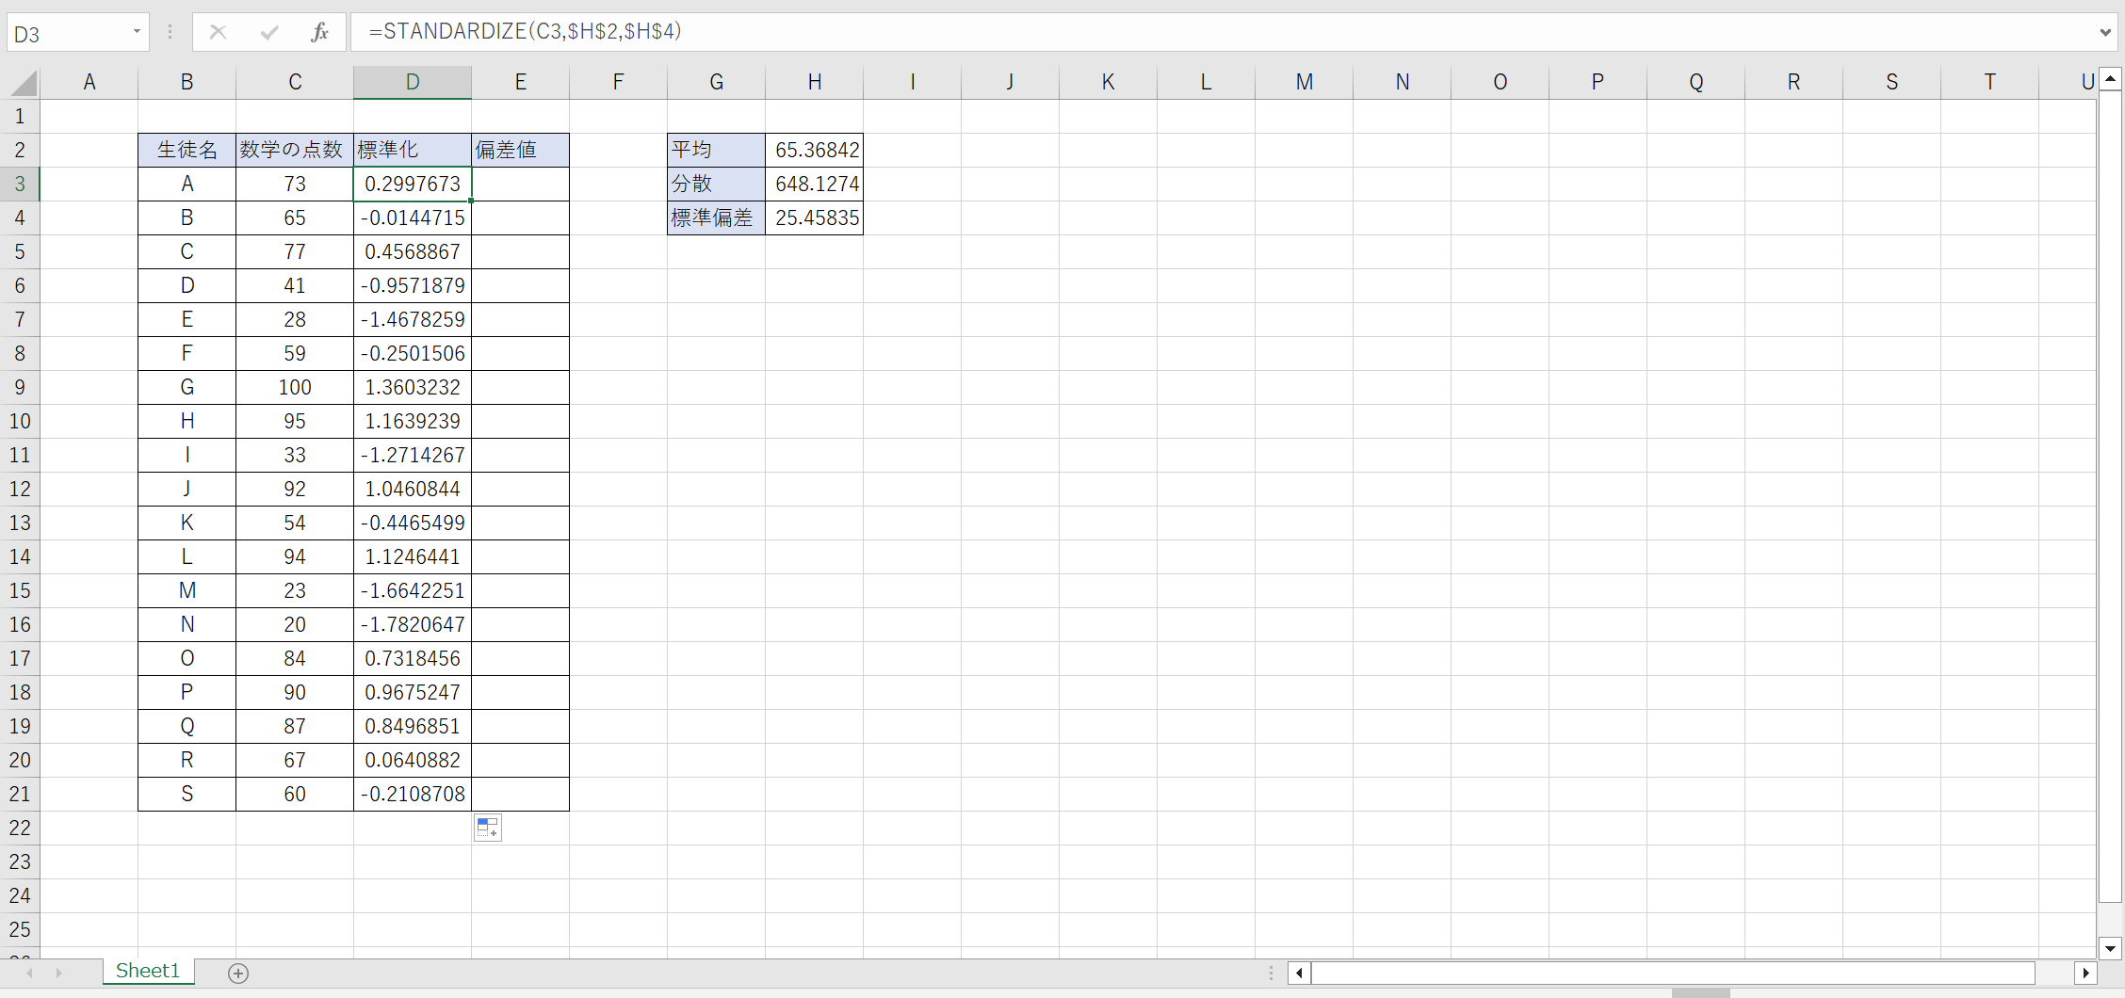Click the Enter checkmark icon beside the formula bar
The height and width of the screenshot is (998, 2125).
pyautogui.click(x=268, y=31)
